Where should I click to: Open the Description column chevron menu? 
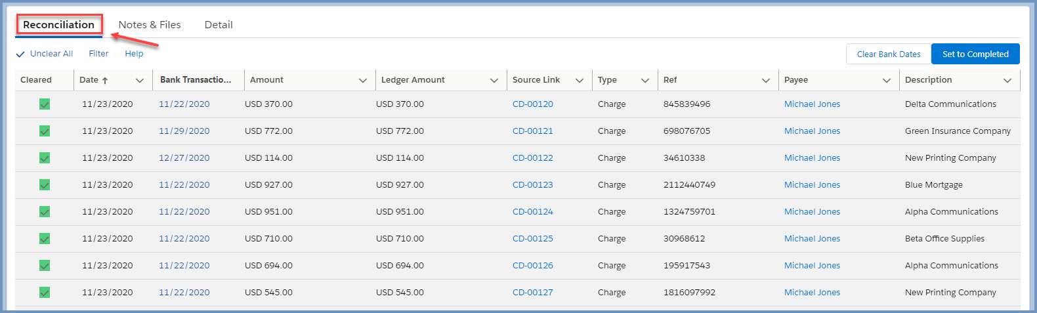point(1007,80)
